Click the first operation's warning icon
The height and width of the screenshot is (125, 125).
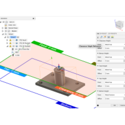(10, 40)
